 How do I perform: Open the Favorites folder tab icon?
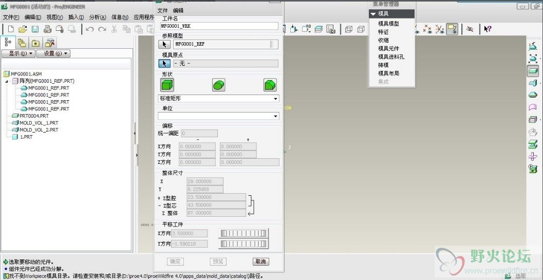click(35, 43)
